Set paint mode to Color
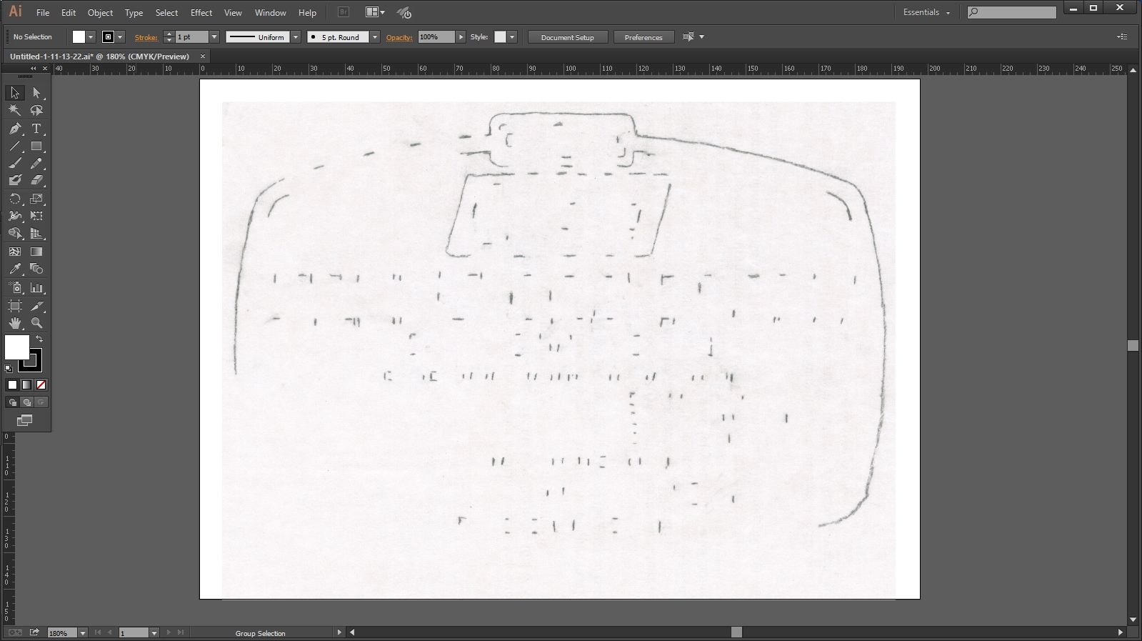The height and width of the screenshot is (641, 1142). click(x=12, y=384)
